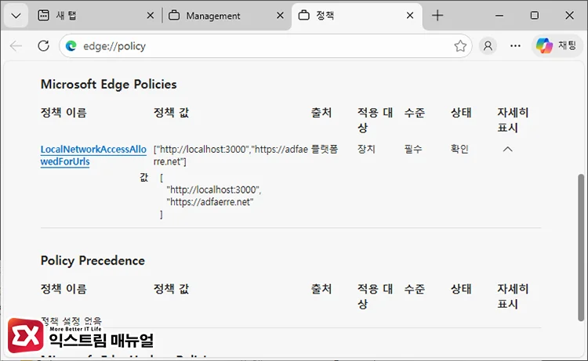Click the Policy Precedence heading
Viewport: 588px width, 361px height.
point(93,261)
